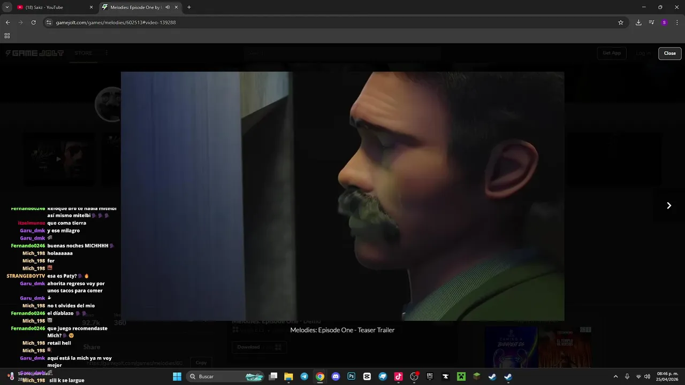This screenshot has width=685, height=385.
Task: Go to next media with right chevron
Action: [x=669, y=205]
